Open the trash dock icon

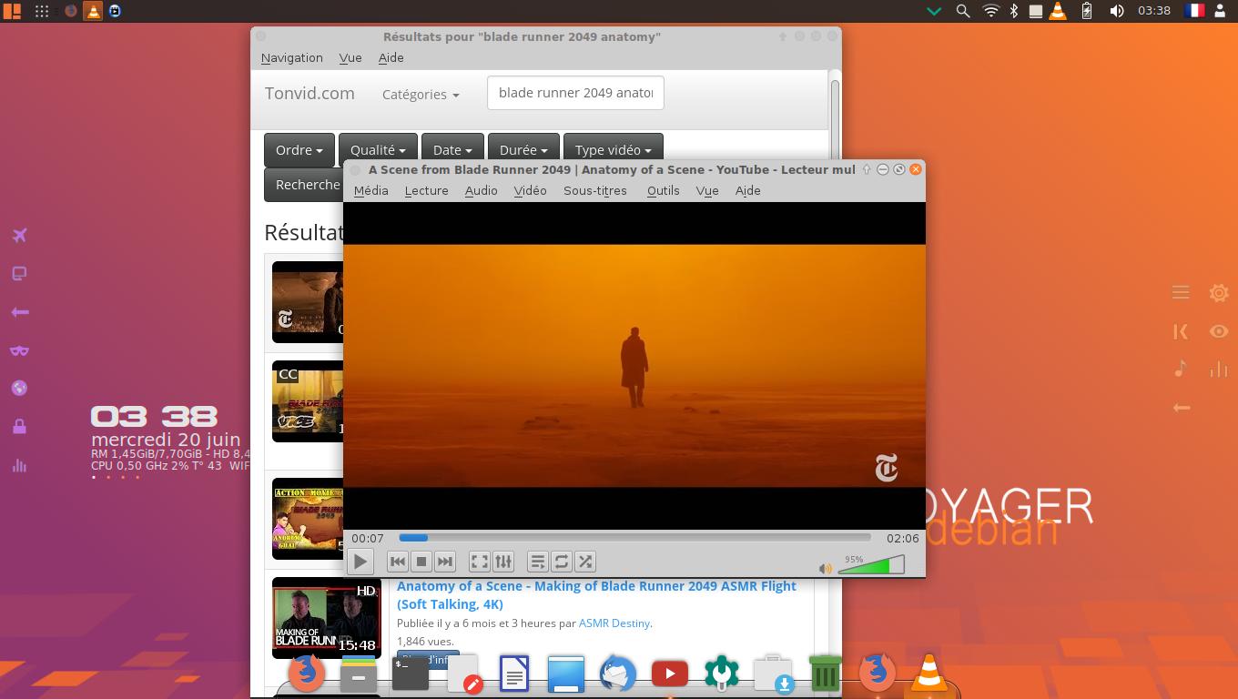[x=825, y=674]
